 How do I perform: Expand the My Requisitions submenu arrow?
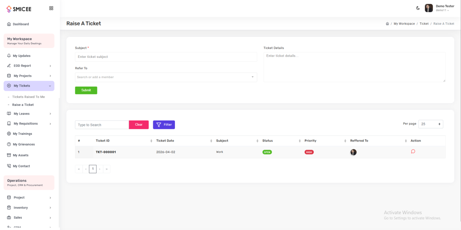50,124
